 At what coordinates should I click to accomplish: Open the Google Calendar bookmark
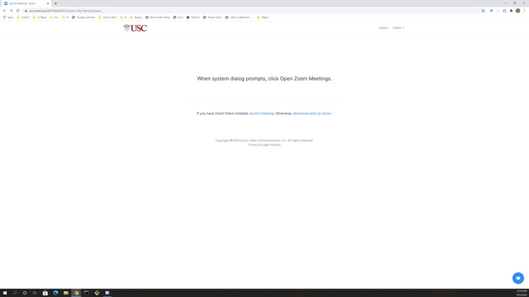83,17
